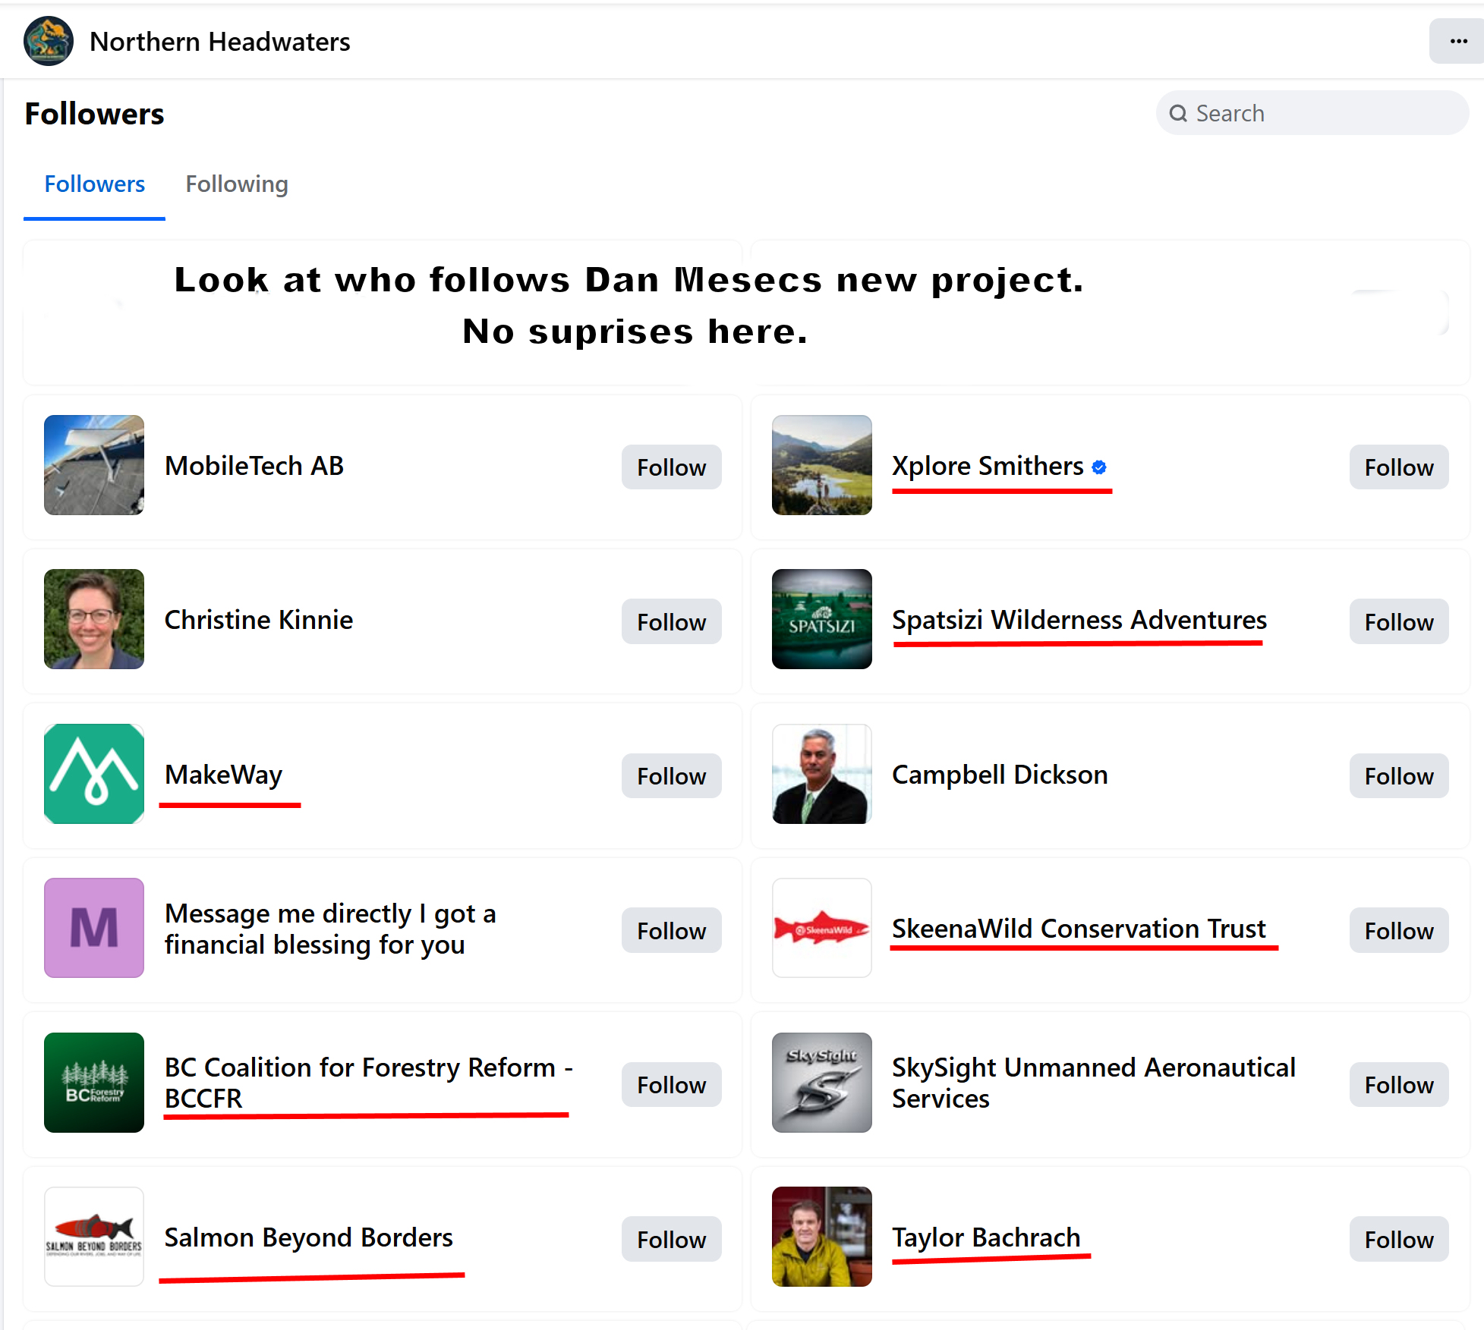Screen dimensions: 1484x1330
Task: Open SkeenaWild Conservation Trust name link
Action: [1079, 929]
